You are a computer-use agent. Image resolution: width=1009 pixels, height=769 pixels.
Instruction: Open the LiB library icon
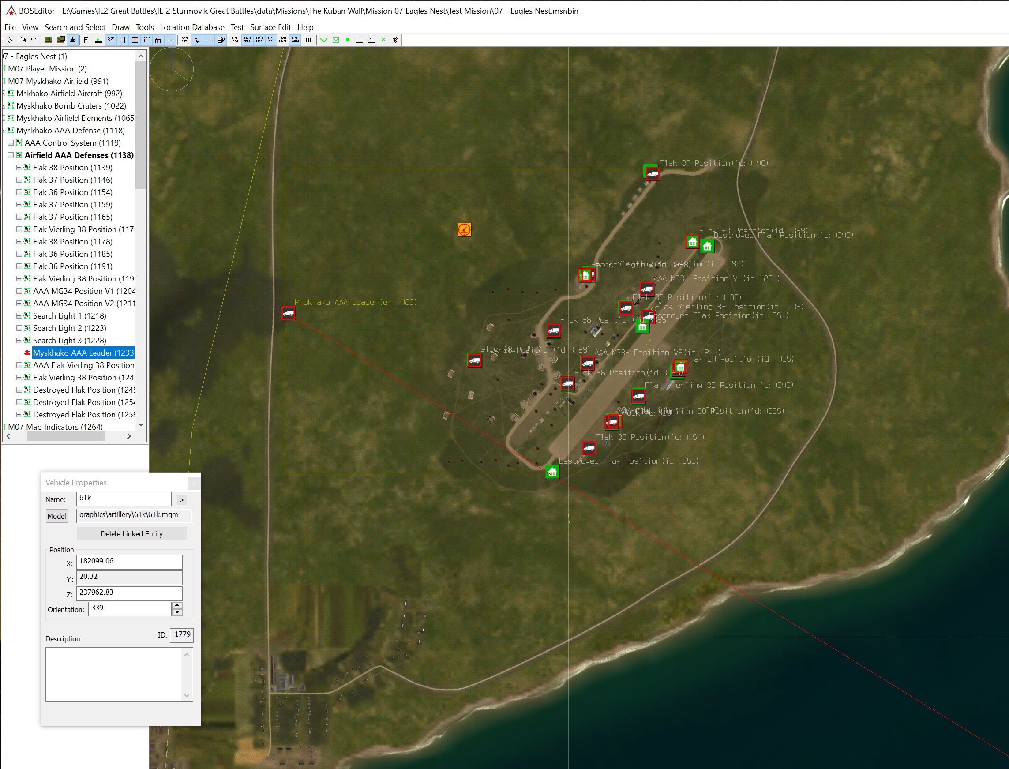click(x=209, y=40)
